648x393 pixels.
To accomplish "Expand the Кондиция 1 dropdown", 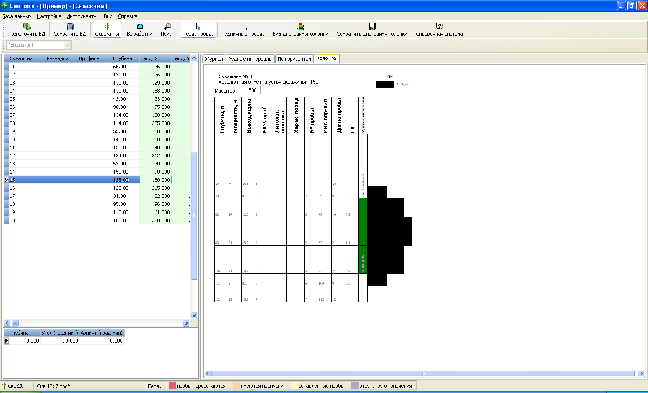I will coord(67,45).
